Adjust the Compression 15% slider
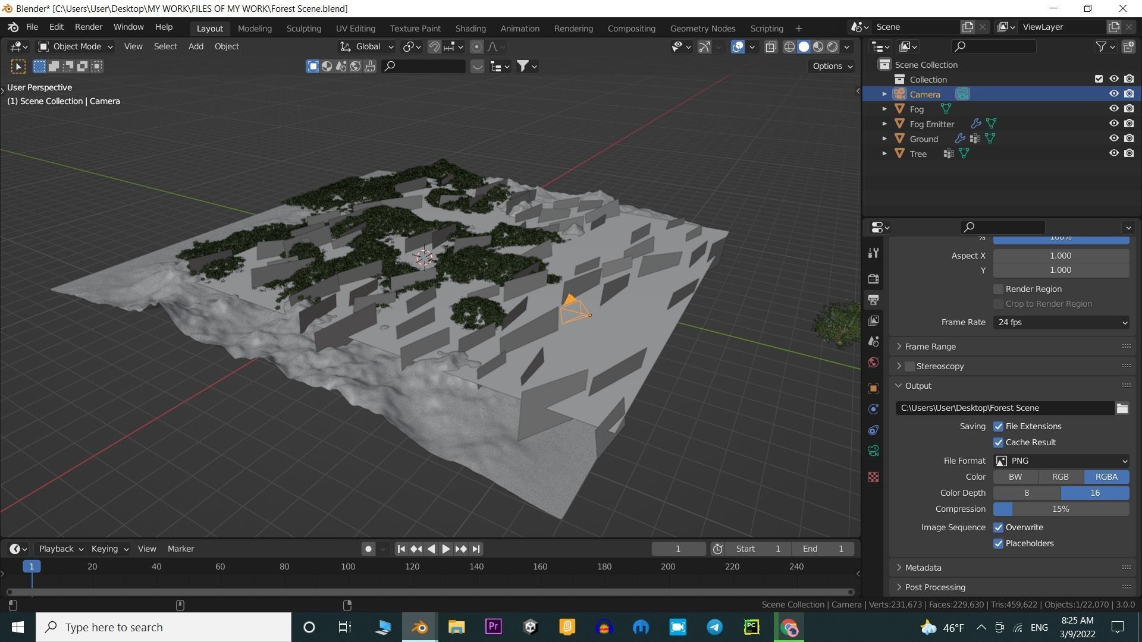1142x642 pixels. (x=1061, y=509)
